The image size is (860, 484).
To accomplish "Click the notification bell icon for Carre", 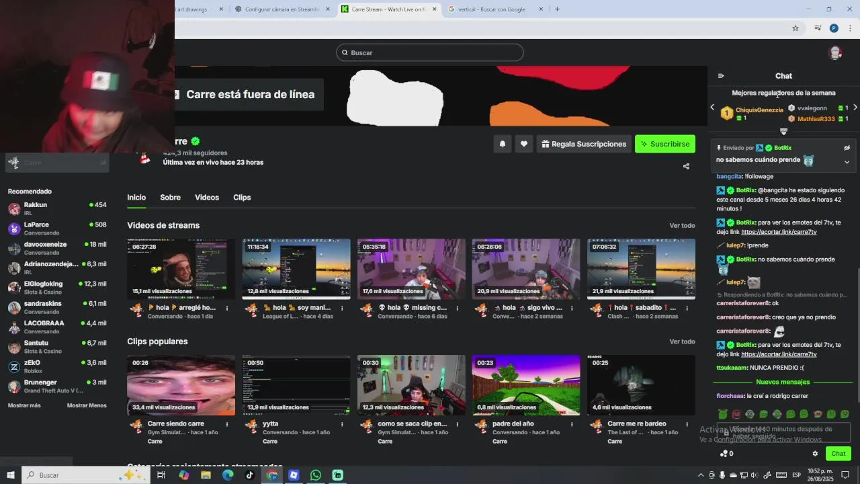I will pyautogui.click(x=503, y=144).
